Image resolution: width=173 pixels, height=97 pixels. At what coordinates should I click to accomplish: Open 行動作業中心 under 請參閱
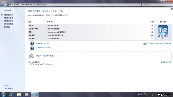point(8,88)
